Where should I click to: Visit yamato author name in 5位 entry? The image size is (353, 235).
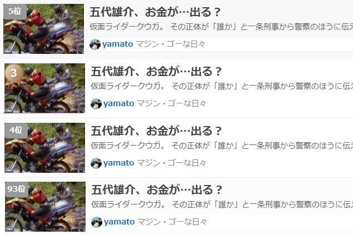point(117,44)
